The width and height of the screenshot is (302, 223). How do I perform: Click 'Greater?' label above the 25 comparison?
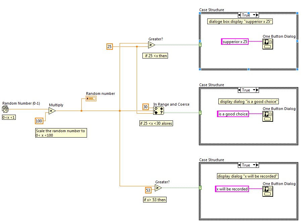point(156,39)
